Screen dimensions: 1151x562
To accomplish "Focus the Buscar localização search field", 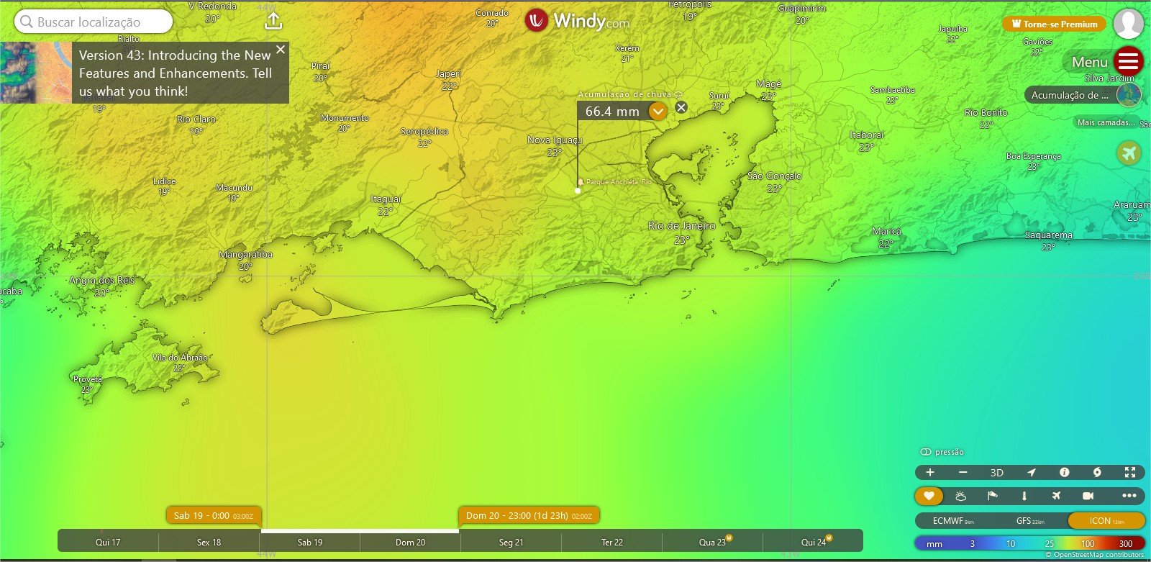I will coord(94,22).
